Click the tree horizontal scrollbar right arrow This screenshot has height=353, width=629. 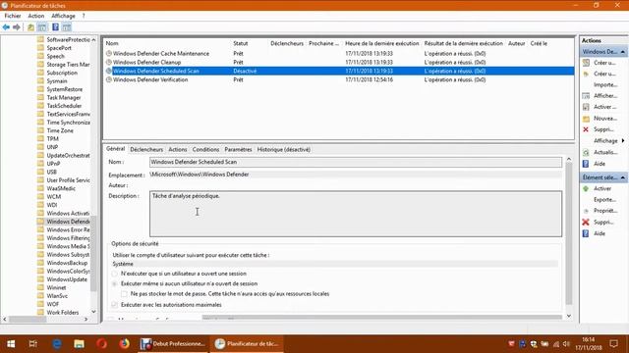coord(86,320)
